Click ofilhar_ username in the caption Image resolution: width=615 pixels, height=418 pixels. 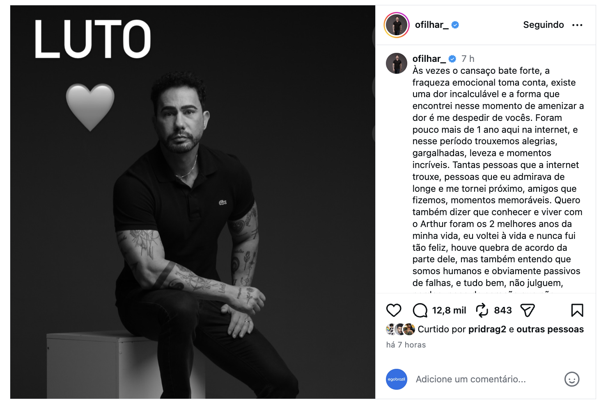[429, 59]
